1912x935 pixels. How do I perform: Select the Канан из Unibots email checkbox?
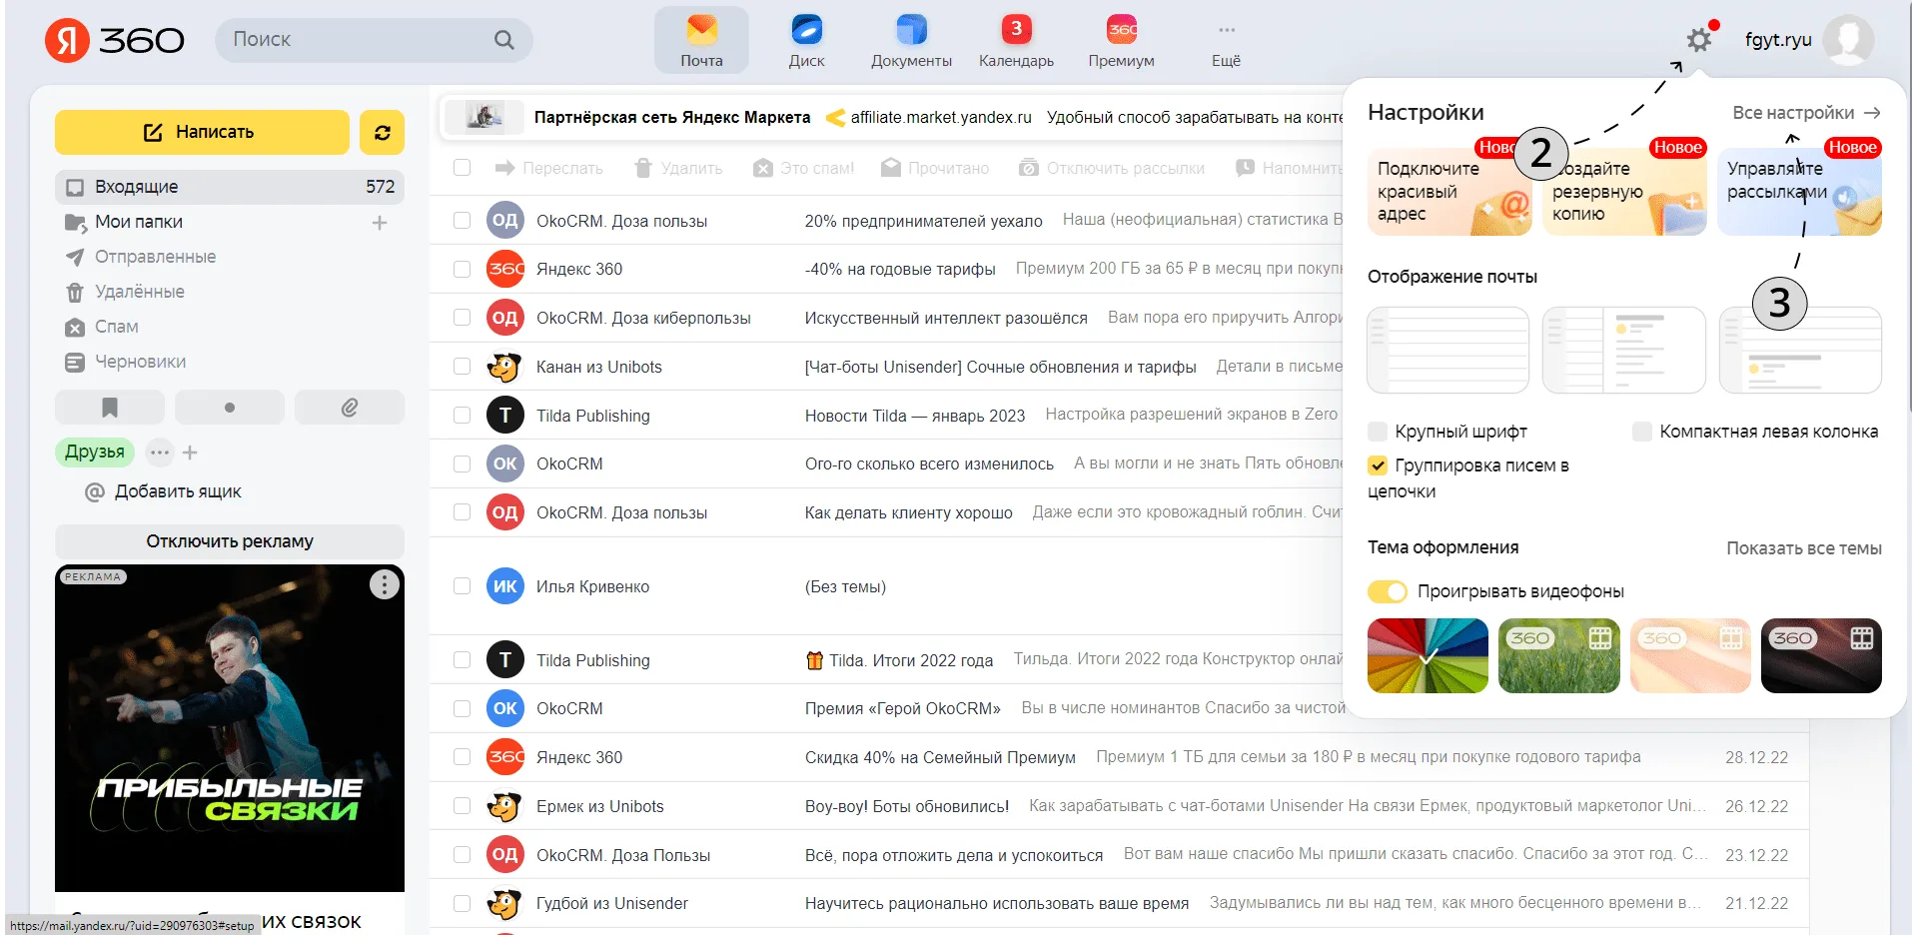pos(462,367)
